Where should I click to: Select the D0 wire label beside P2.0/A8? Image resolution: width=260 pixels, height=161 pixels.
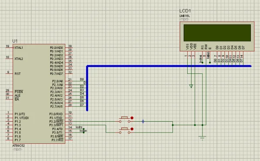point(82,79)
